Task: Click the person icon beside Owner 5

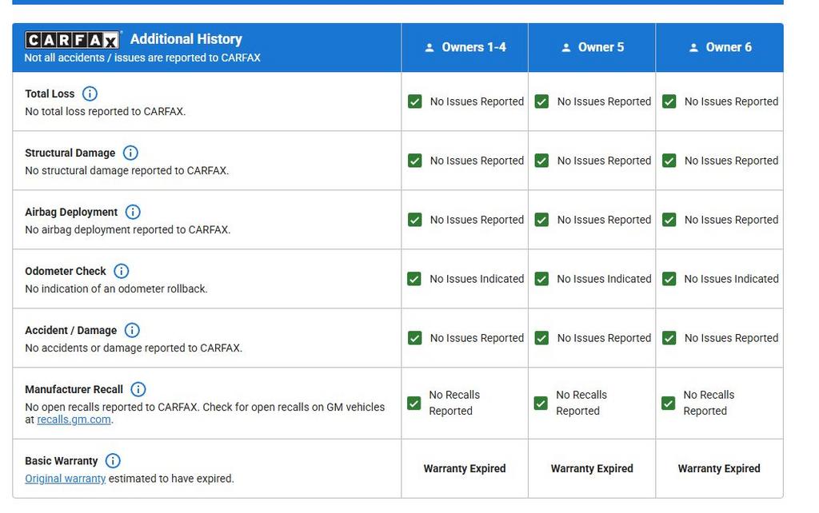Action: click(x=565, y=47)
